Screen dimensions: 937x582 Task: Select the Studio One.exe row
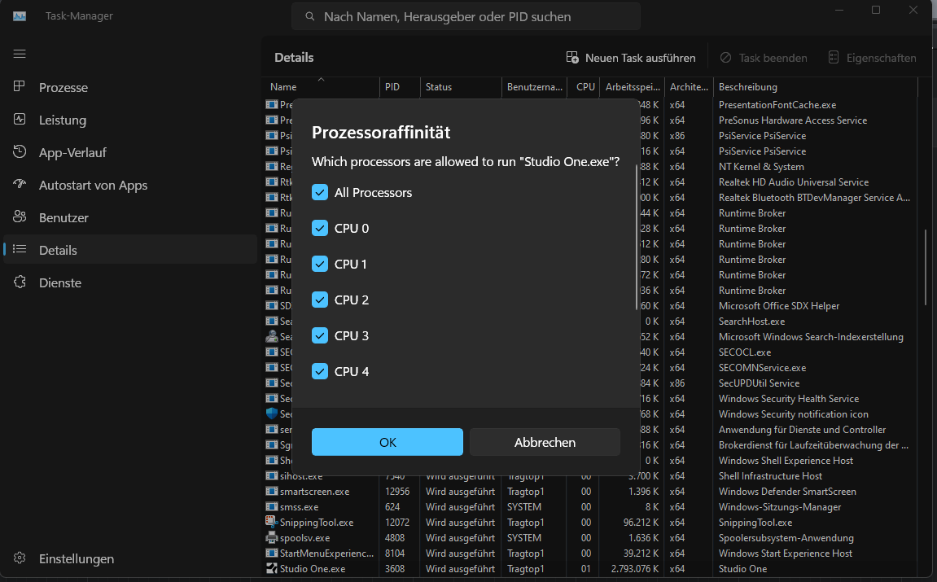click(590, 569)
